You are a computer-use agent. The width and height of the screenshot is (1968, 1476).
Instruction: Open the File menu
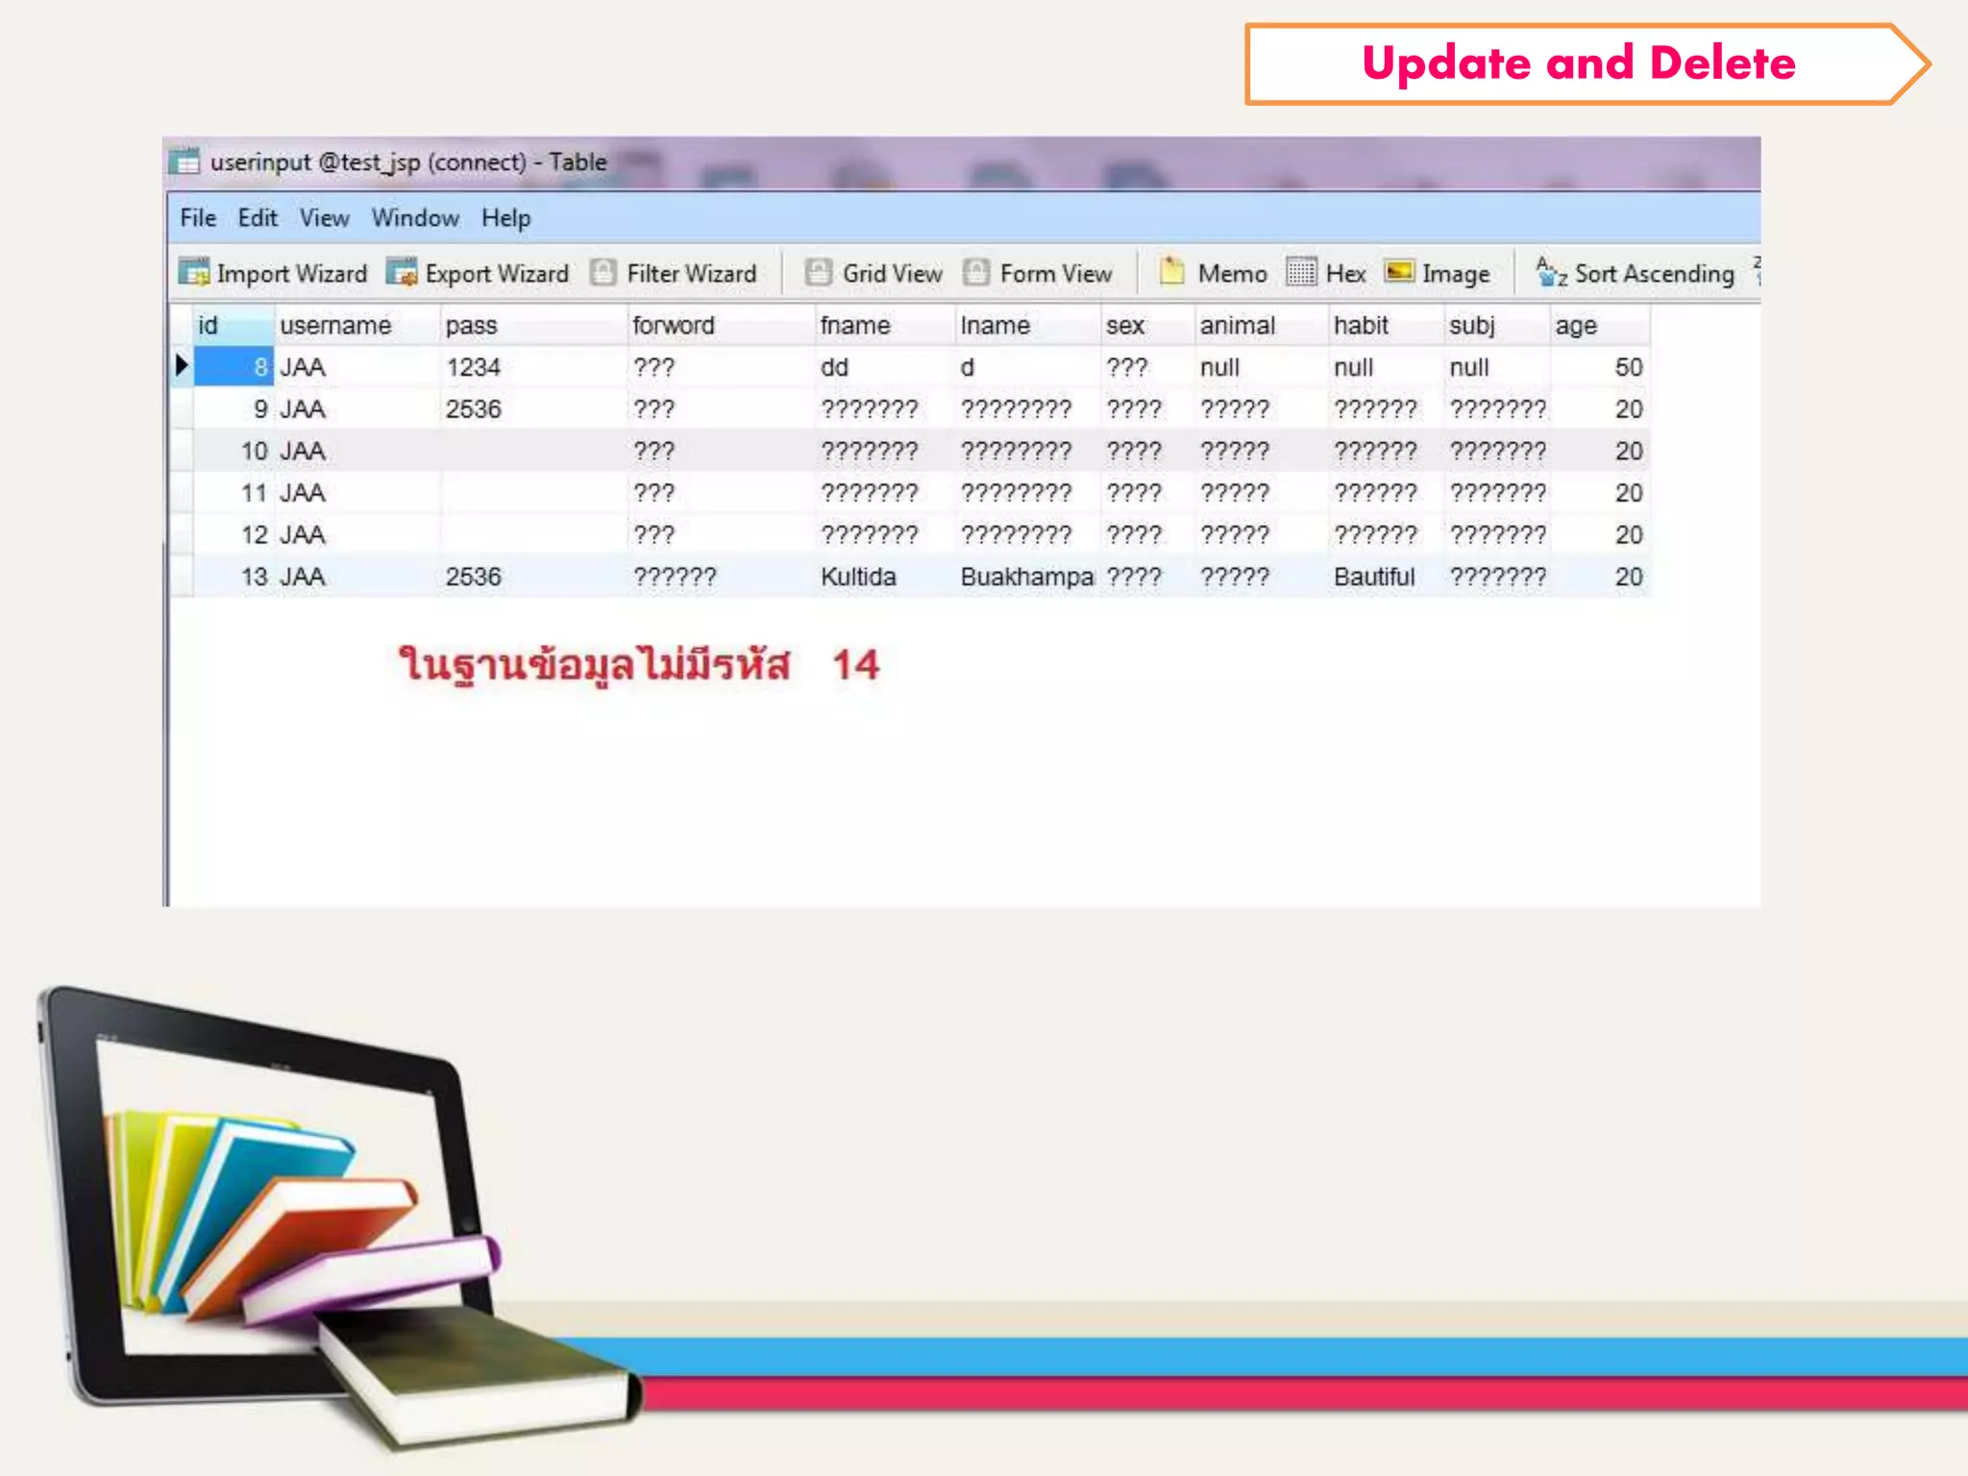198,218
